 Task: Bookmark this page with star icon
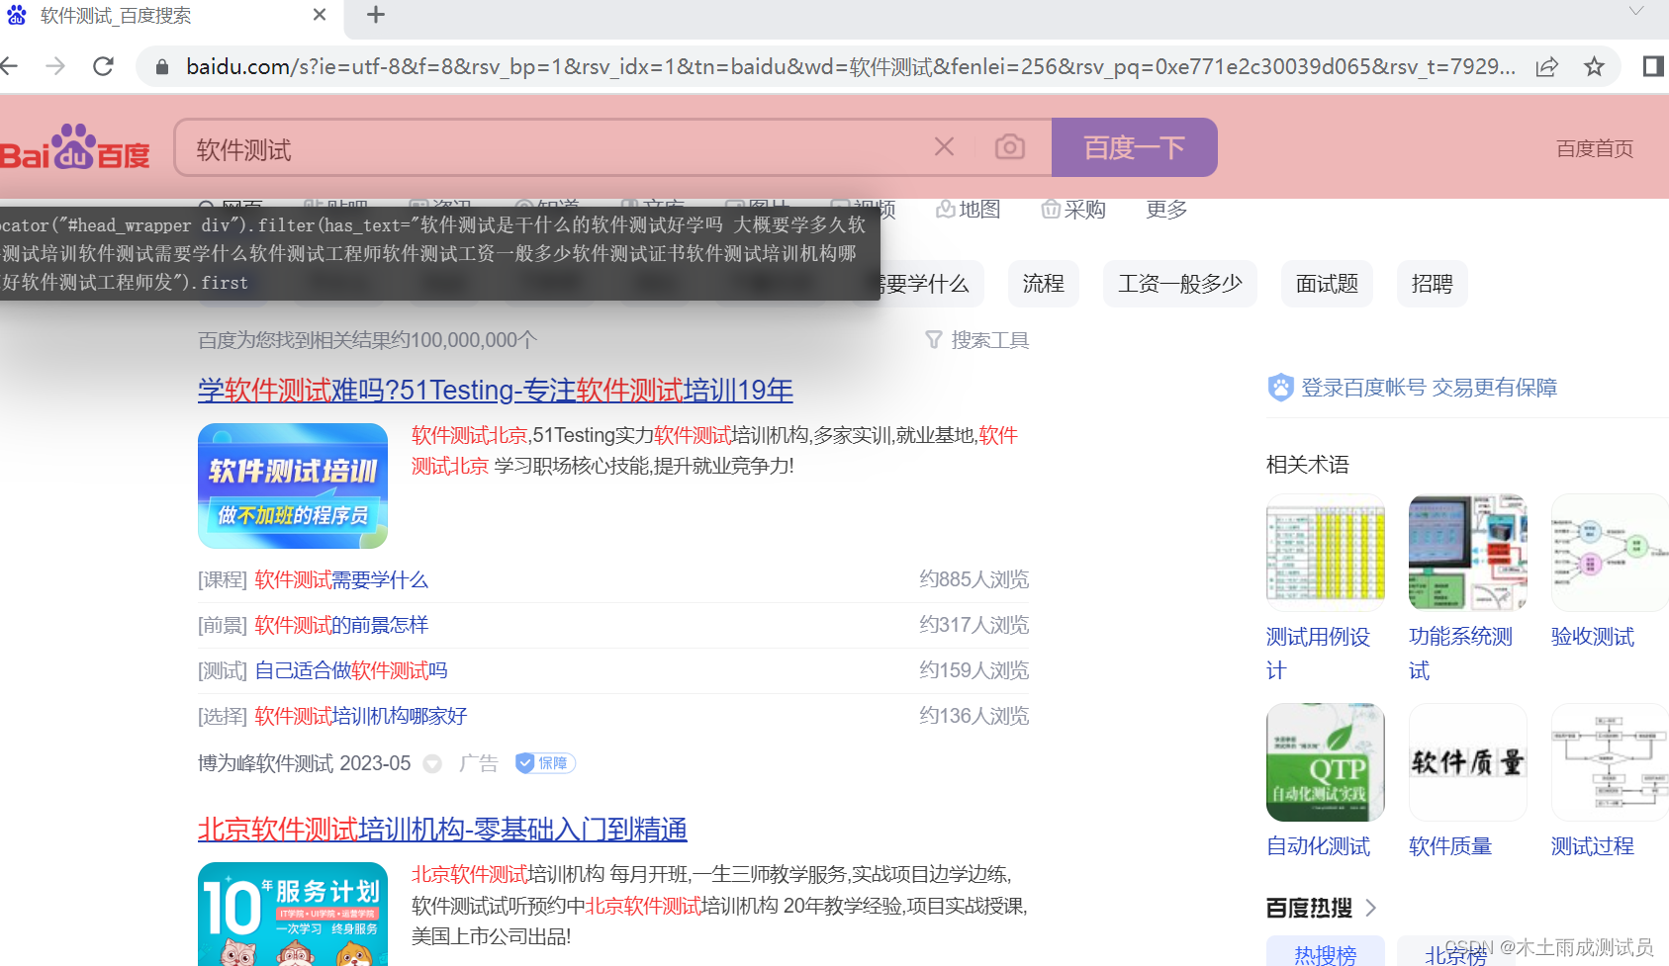point(1594,66)
